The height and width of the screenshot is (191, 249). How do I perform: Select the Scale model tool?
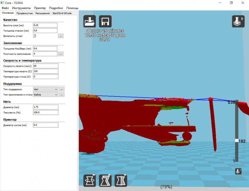[x=105, y=180]
